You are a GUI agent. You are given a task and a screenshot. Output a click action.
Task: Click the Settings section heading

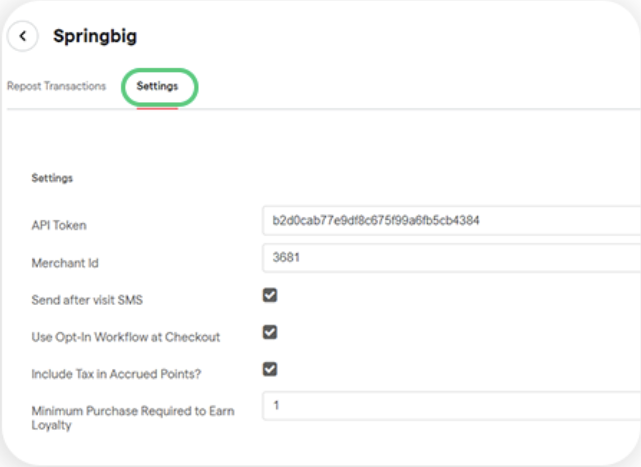click(52, 178)
